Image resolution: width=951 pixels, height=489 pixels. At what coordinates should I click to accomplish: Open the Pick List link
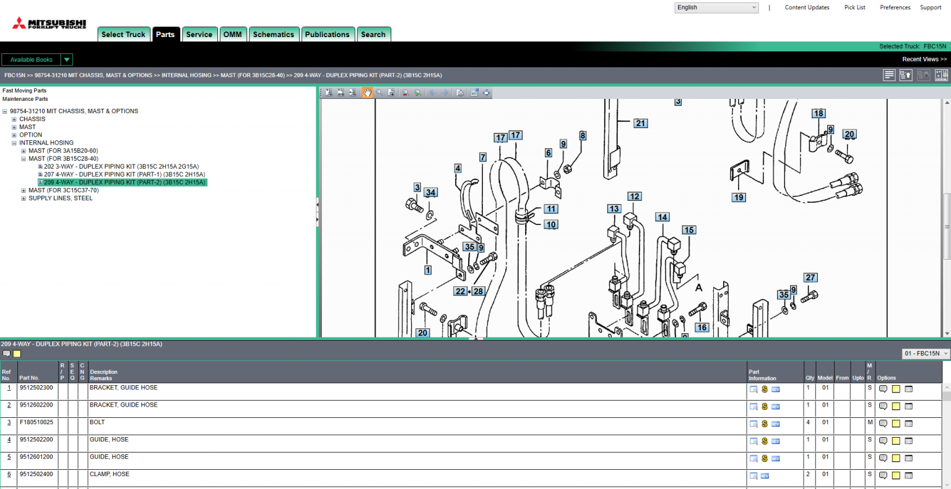pos(855,7)
